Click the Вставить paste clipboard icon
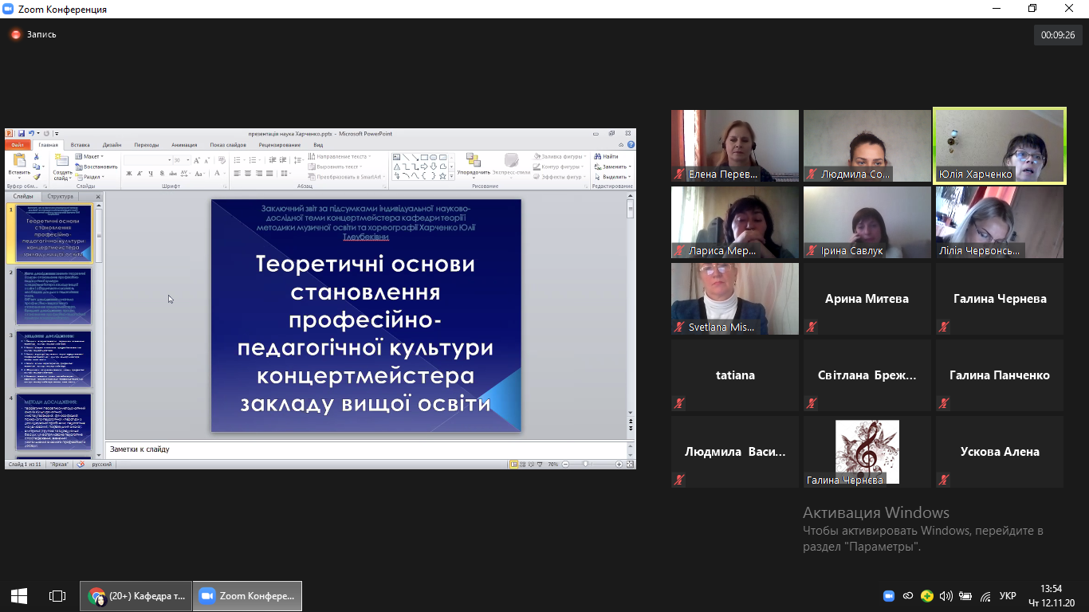Screen dimensions: 1089x612 [19, 161]
